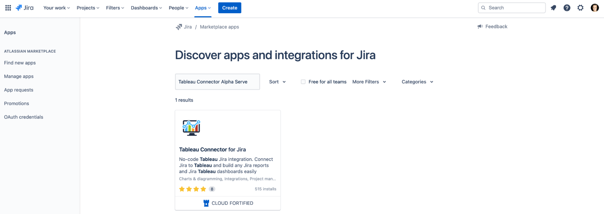Click the Feedback link
Image resolution: width=604 pixels, height=214 pixels.
coord(496,27)
